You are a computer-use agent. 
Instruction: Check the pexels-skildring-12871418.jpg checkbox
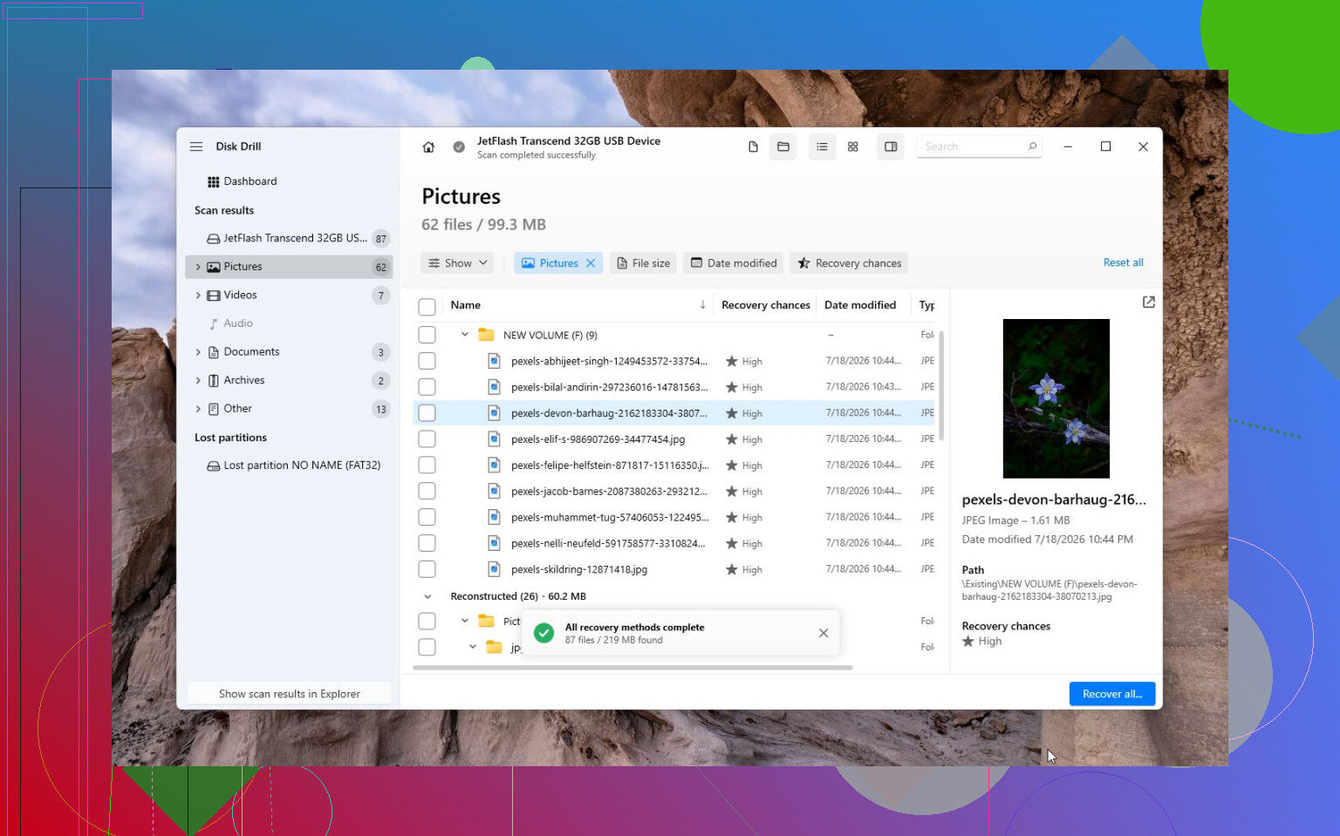click(427, 569)
